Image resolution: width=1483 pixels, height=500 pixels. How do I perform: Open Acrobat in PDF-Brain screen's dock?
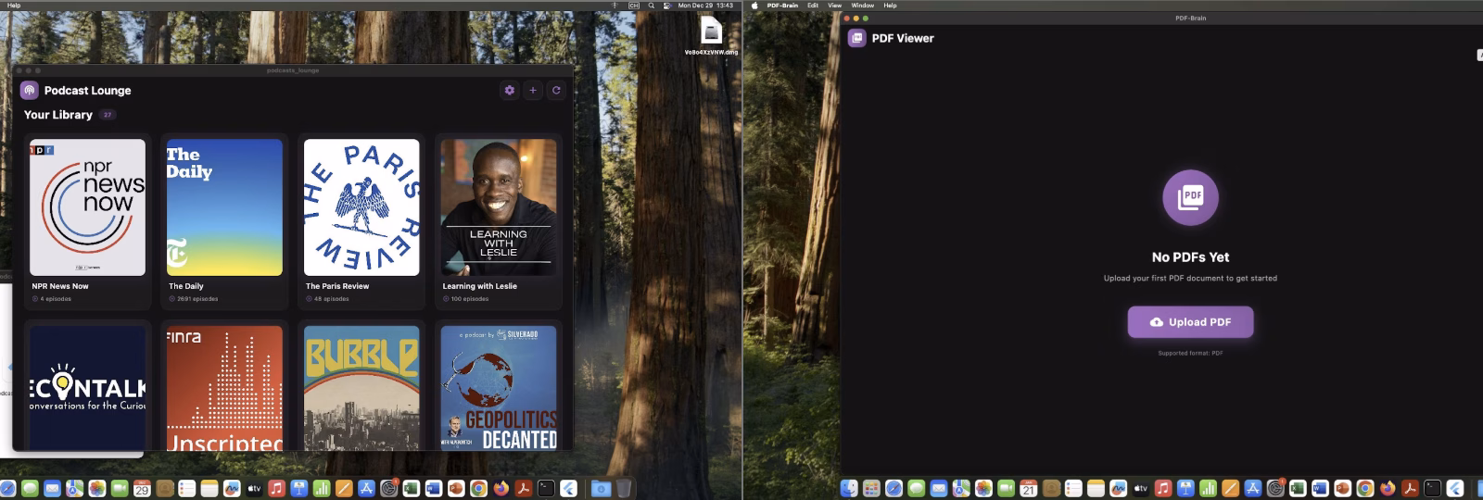(x=1409, y=488)
